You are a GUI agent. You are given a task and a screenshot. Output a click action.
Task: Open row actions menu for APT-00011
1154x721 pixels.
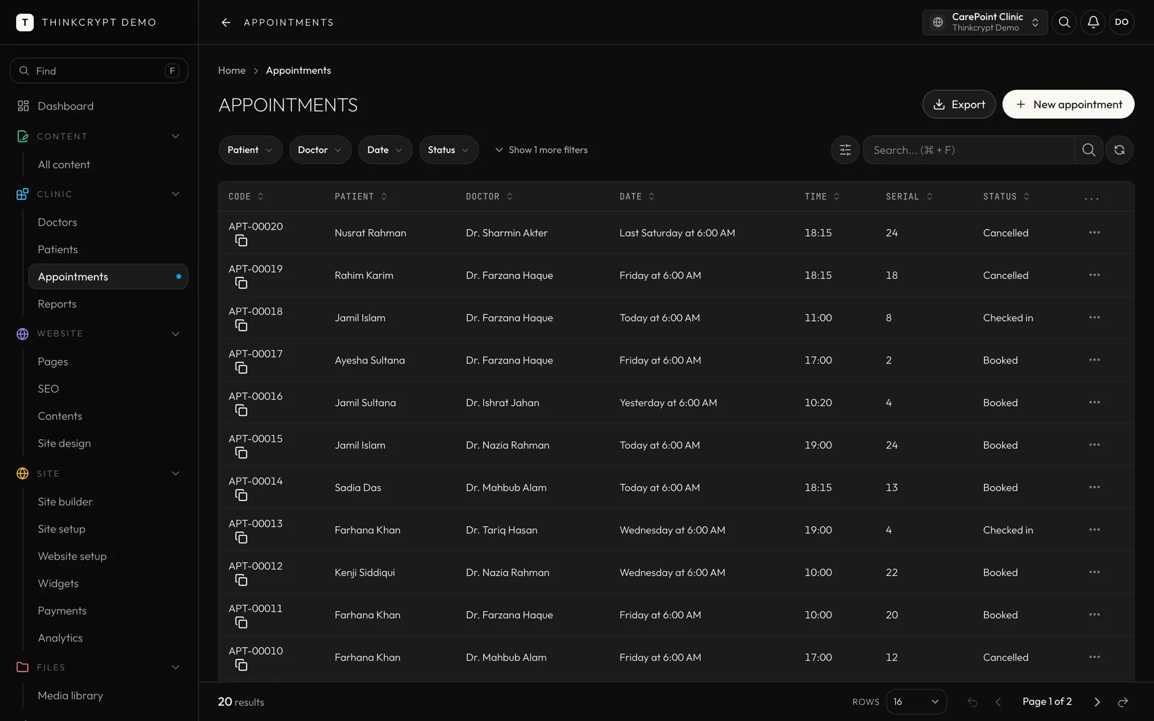tap(1094, 615)
